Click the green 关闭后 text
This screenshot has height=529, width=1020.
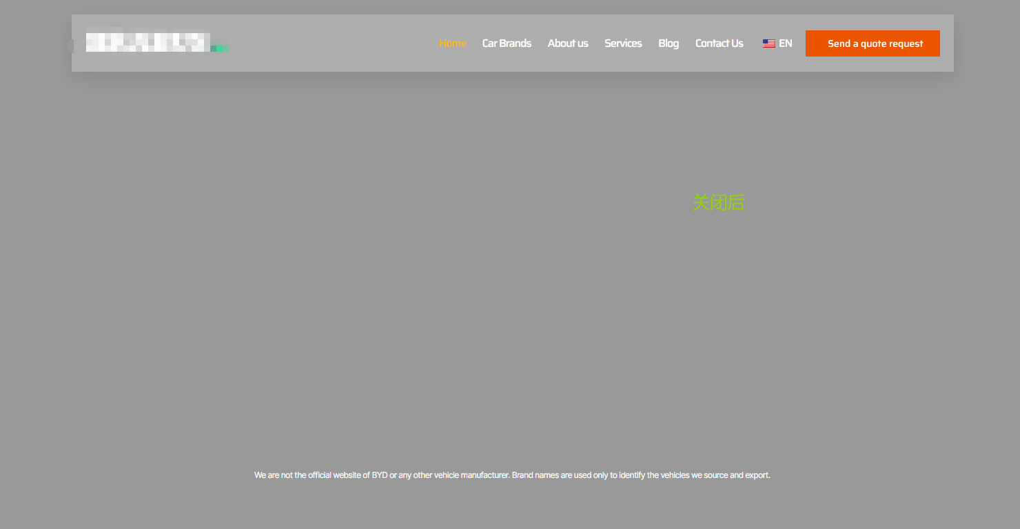point(718,203)
